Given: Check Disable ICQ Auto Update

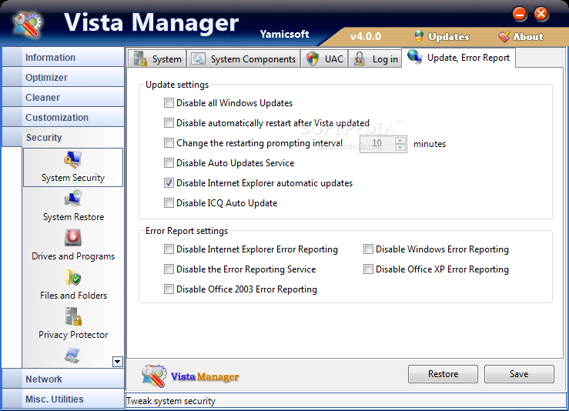Looking at the screenshot, I should pos(169,202).
